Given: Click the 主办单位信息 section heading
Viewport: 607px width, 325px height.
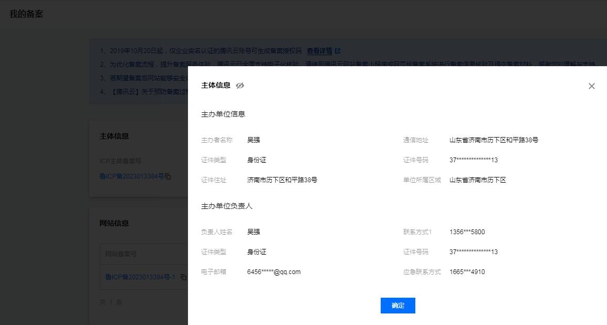Looking at the screenshot, I should point(223,114).
